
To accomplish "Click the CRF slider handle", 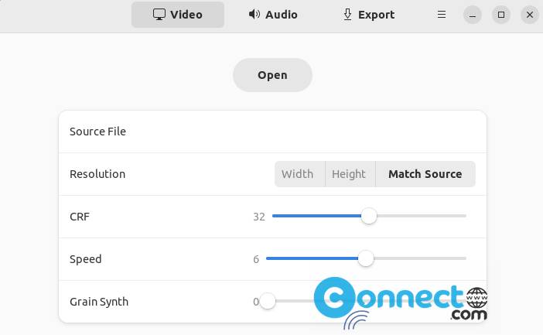I will click(369, 216).
